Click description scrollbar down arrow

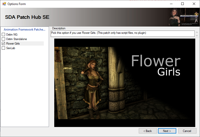(x=197, y=35)
